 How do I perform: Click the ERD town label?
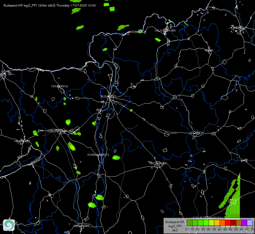point(99,110)
